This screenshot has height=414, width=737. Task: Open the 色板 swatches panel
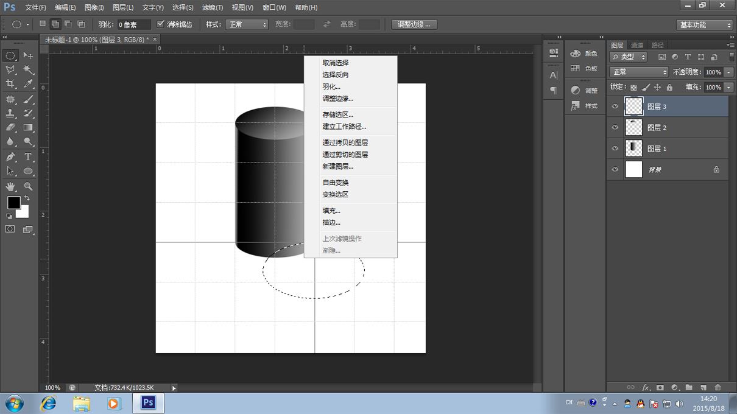(584, 69)
